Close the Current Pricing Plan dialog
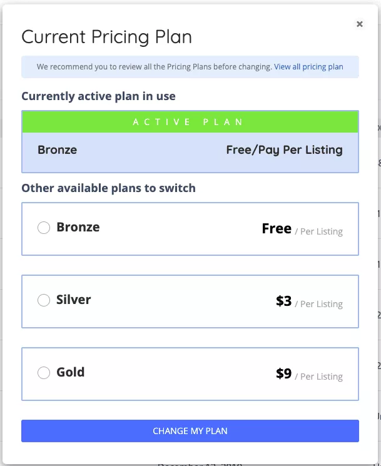Screen dimensions: 381x466 coord(360,24)
